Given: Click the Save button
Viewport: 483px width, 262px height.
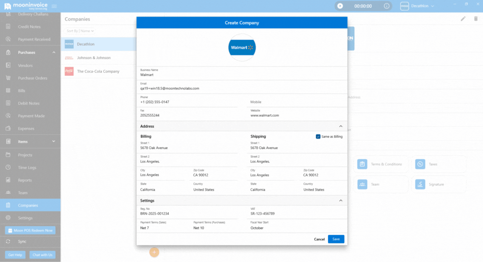Looking at the screenshot, I should point(336,239).
